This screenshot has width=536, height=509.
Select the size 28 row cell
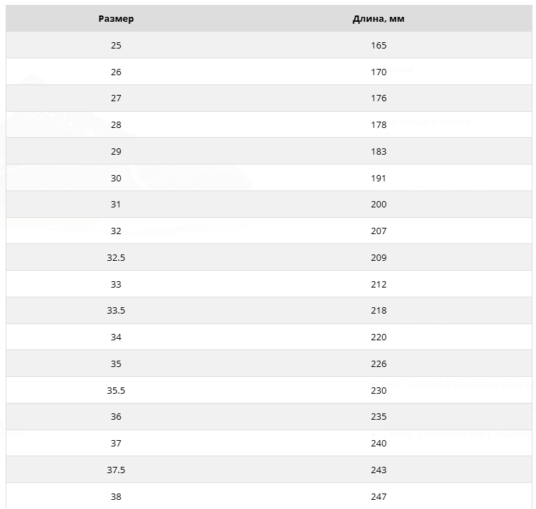pyautogui.click(x=116, y=125)
